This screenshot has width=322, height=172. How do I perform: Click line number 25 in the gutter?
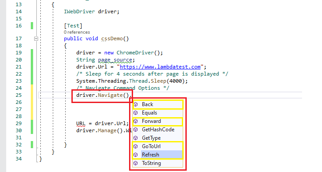pos(19,95)
